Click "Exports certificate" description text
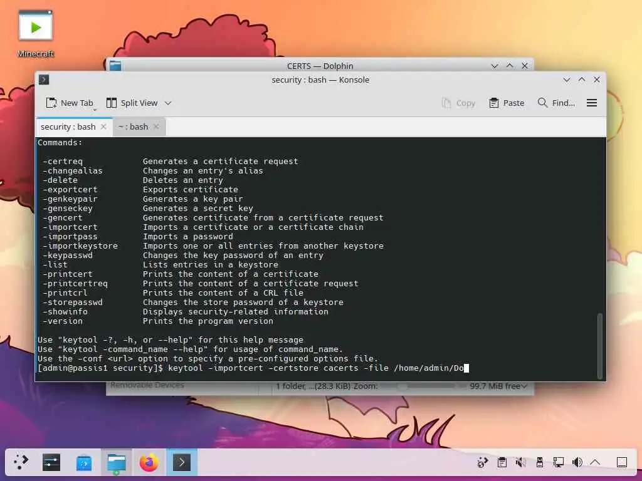Viewport: 642px width, 481px height. [191, 189]
